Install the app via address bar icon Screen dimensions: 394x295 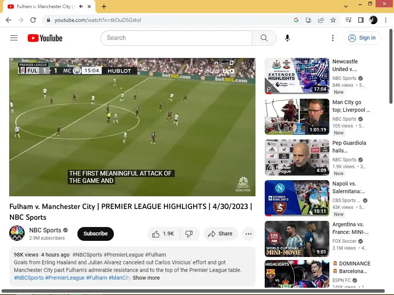point(309,20)
